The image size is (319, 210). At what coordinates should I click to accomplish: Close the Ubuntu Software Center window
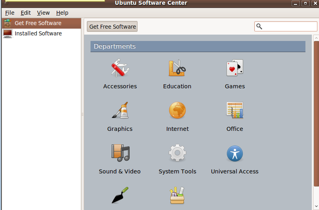(x=315, y=3)
